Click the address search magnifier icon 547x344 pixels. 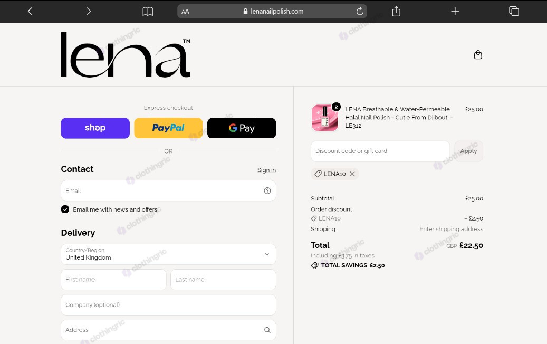click(x=267, y=330)
